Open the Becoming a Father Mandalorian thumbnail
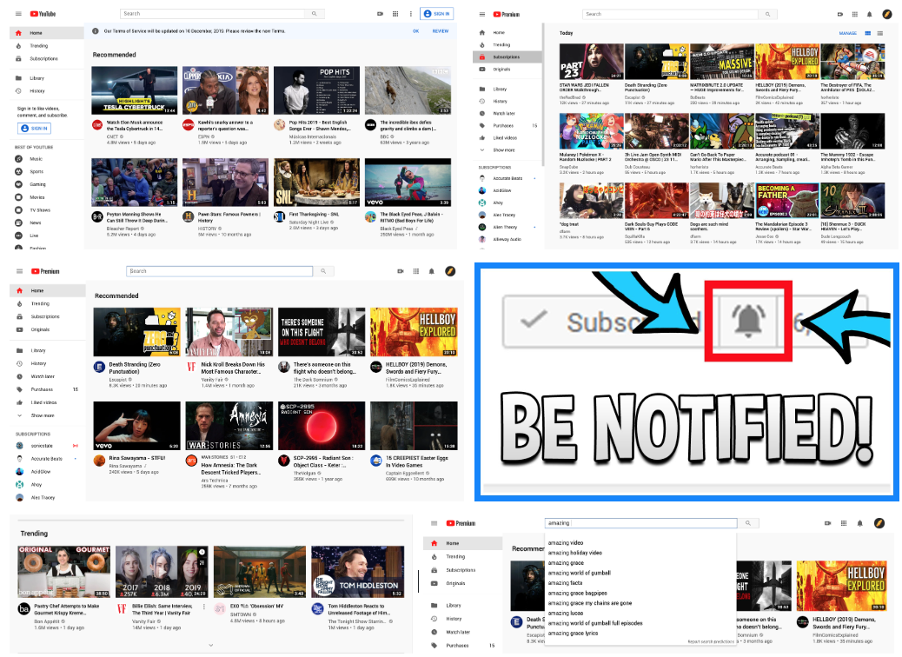This screenshot has width=902, height=657. [x=786, y=200]
